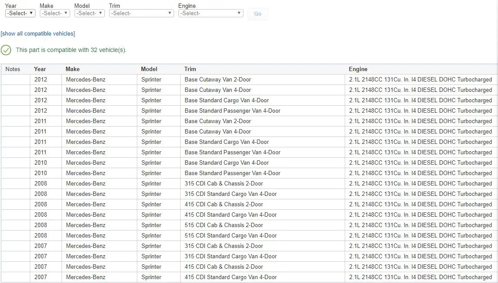
Task: Open the Make select dropdown
Action: tap(55, 13)
